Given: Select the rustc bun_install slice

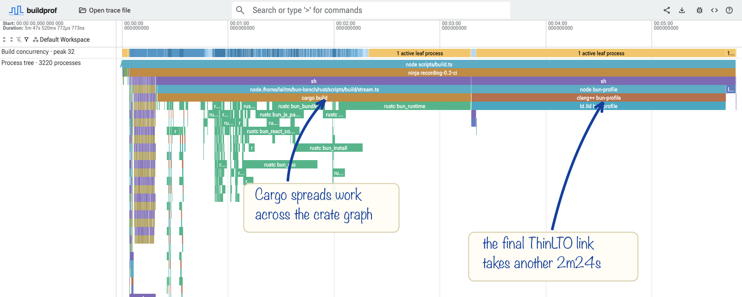Looking at the screenshot, I should coord(328,148).
